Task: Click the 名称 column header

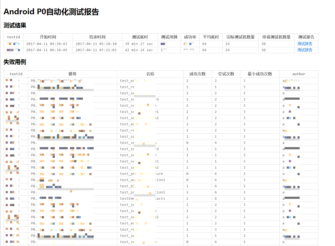Action: tap(150, 74)
